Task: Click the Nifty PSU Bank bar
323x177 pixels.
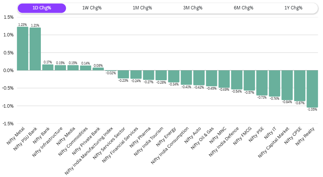Action: click(35, 49)
